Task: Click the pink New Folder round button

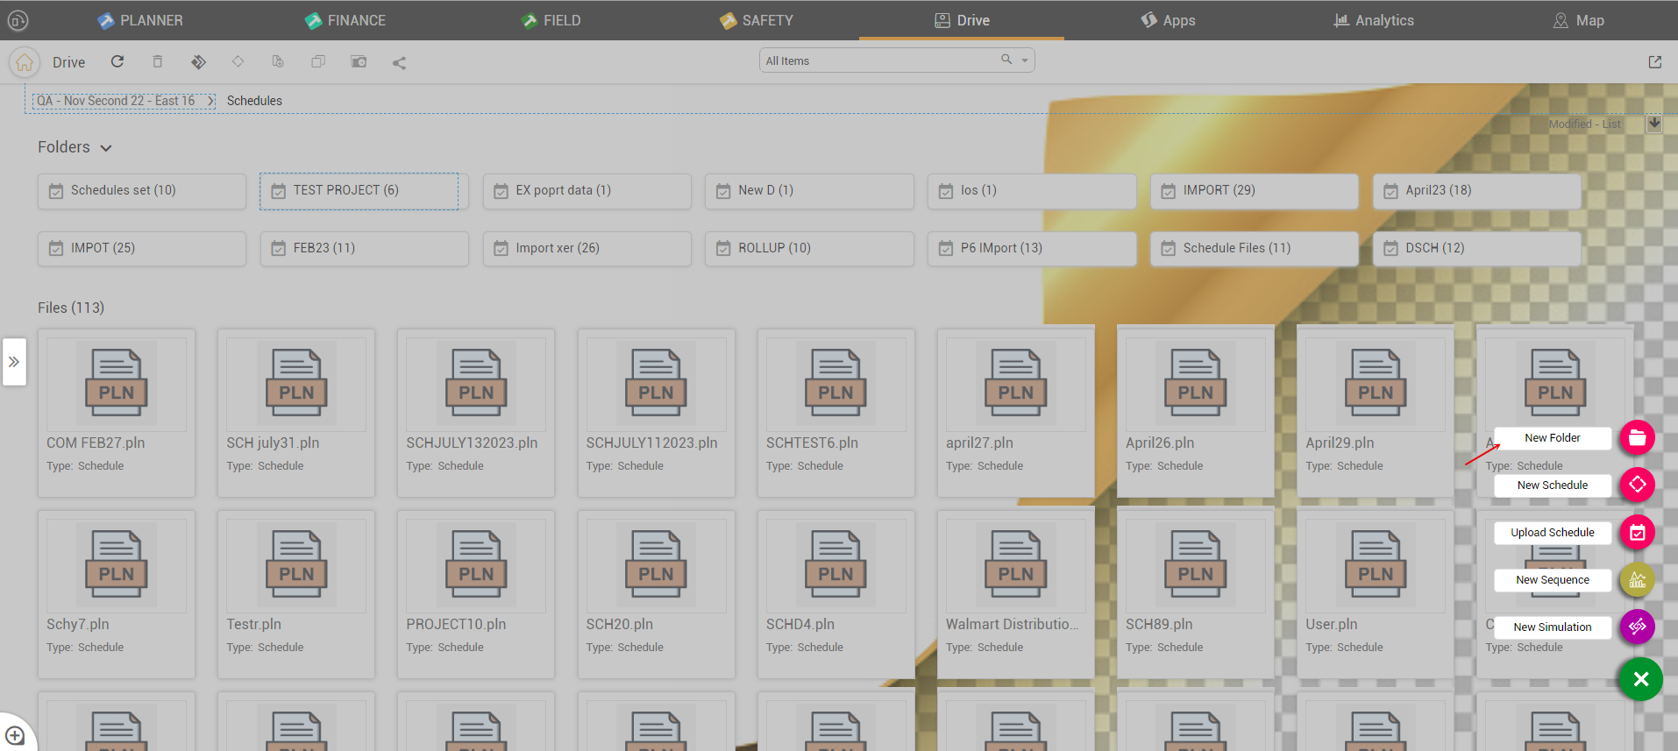Action: [x=1637, y=437]
